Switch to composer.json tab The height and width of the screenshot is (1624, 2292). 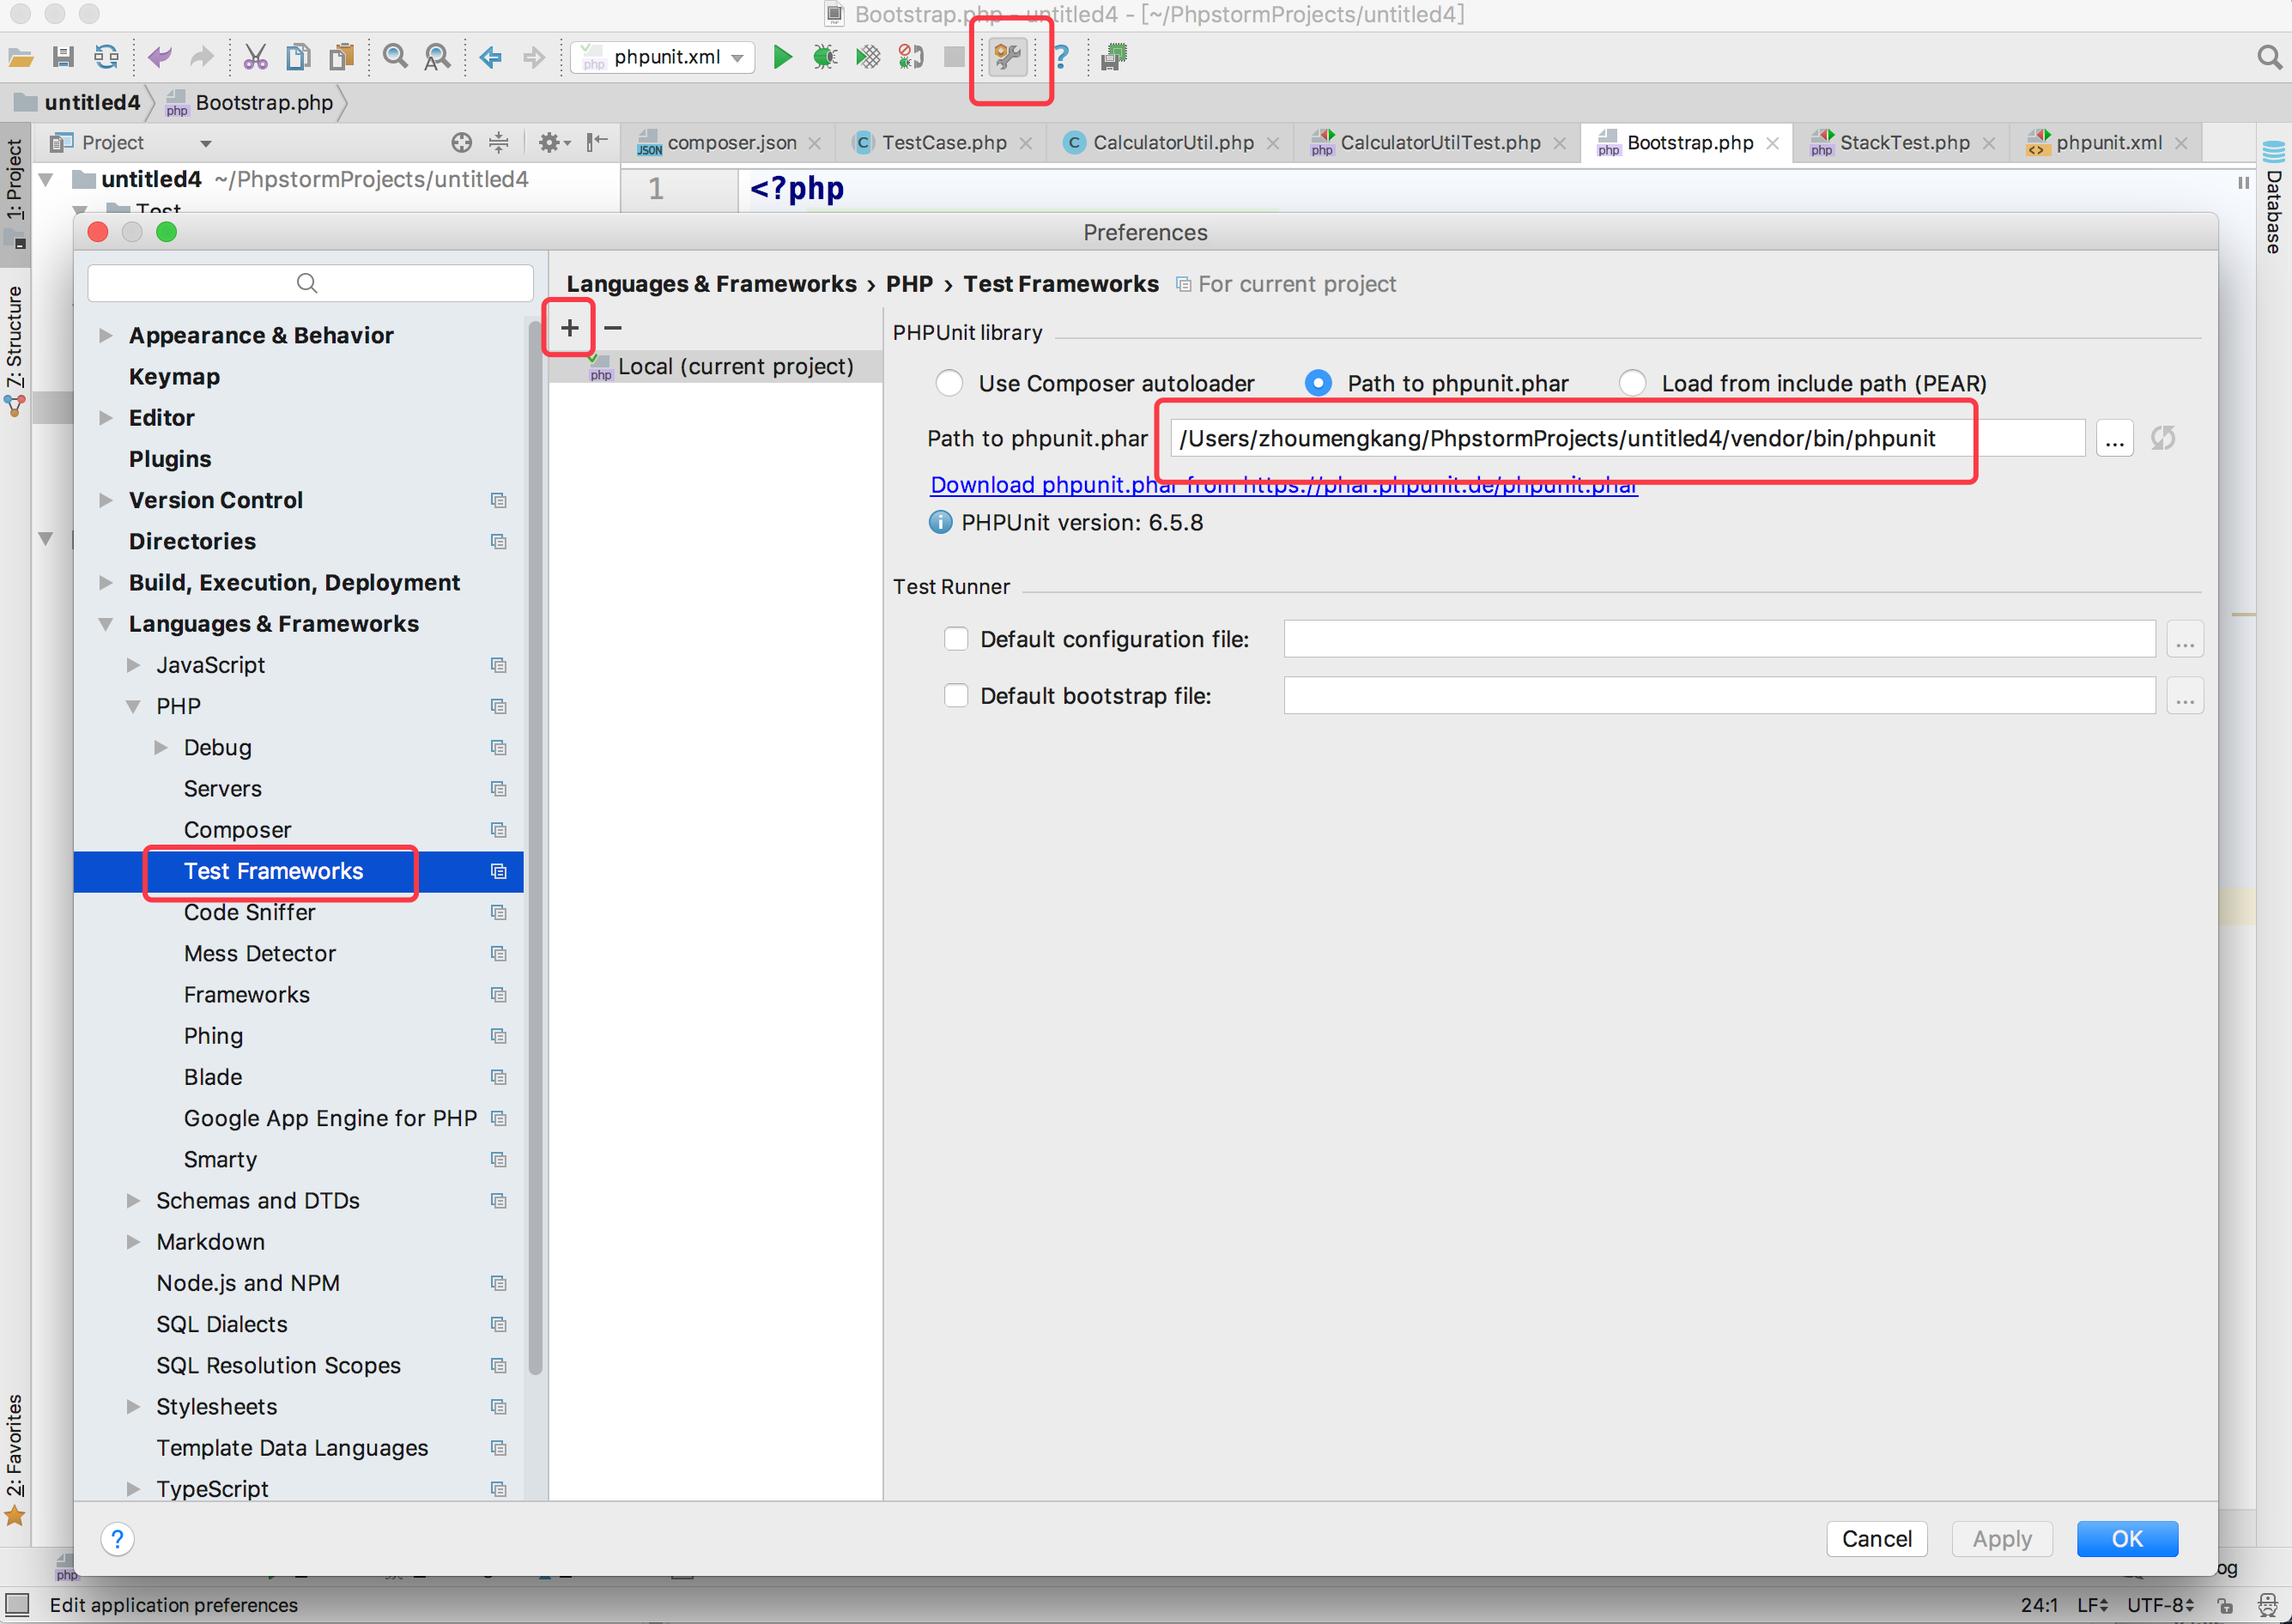pyautogui.click(x=731, y=142)
